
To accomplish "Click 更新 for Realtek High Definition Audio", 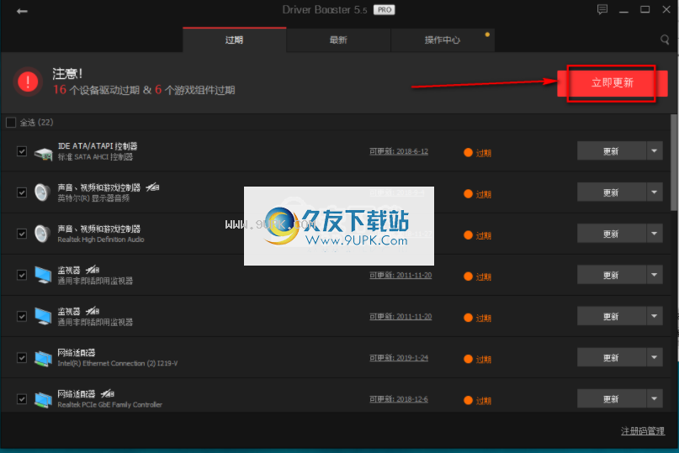I will coord(612,233).
